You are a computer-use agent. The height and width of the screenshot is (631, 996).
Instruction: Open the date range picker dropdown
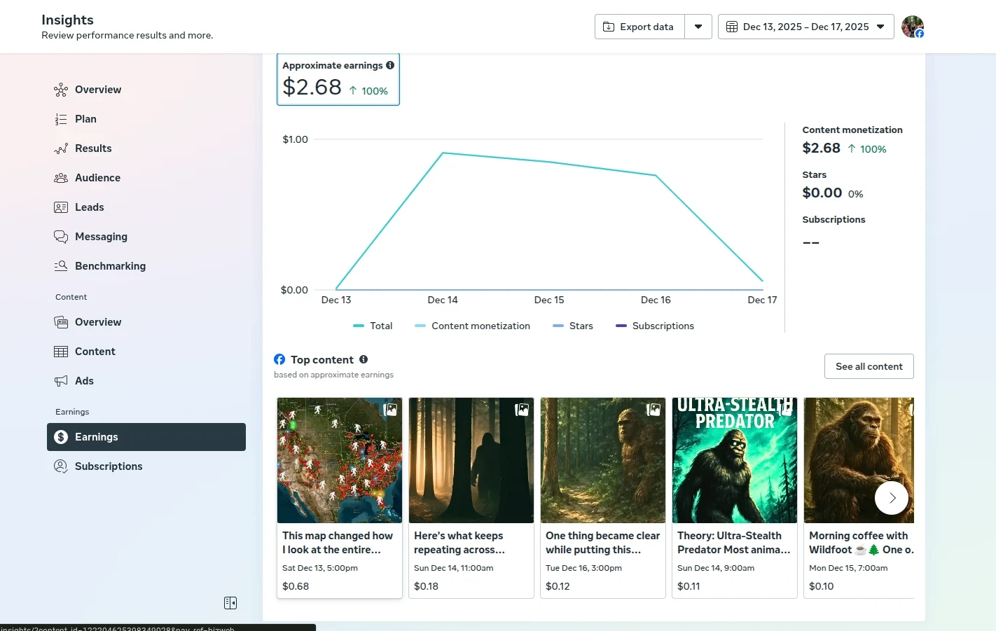tap(805, 27)
